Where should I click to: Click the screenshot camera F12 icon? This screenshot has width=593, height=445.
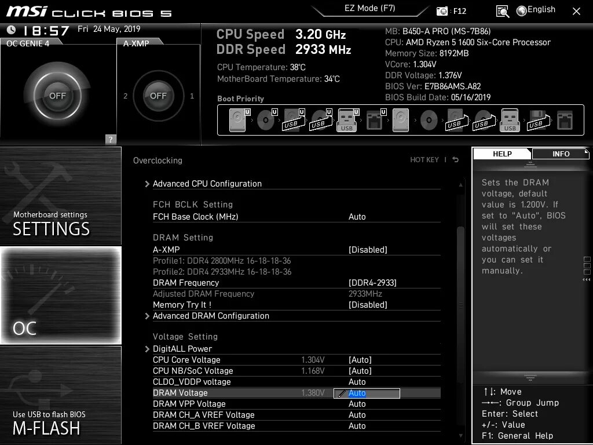tap(442, 11)
